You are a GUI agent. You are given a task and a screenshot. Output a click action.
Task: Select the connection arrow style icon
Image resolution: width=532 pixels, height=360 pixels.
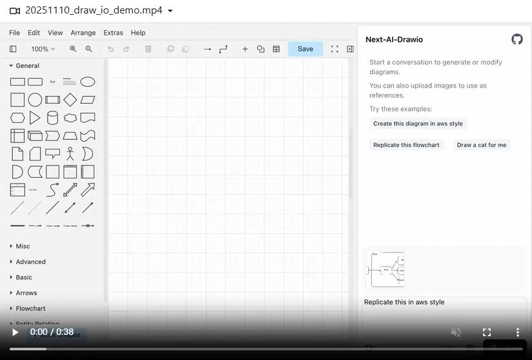coord(207,49)
